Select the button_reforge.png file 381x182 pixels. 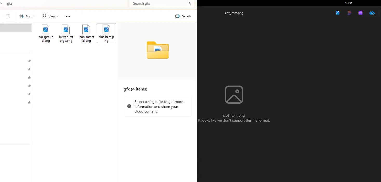point(66,33)
